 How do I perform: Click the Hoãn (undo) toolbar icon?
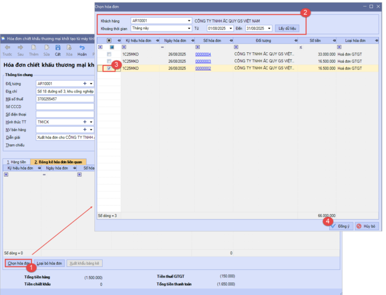(x=82, y=48)
